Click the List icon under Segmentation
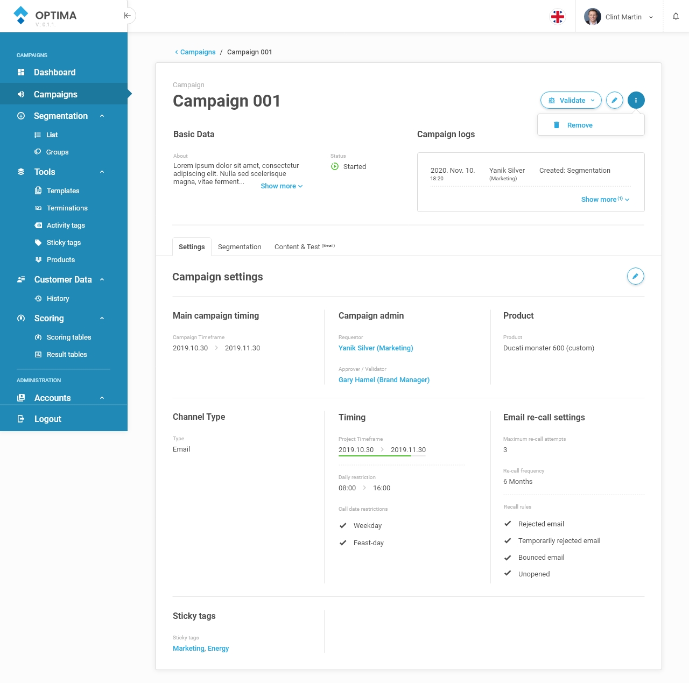Viewport: 689px width, 683px height. 38,135
